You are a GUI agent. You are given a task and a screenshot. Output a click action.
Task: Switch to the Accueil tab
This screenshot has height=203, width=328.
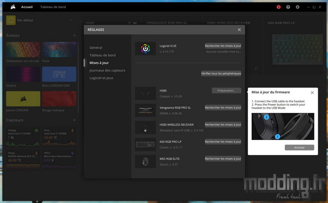(x=27, y=7)
